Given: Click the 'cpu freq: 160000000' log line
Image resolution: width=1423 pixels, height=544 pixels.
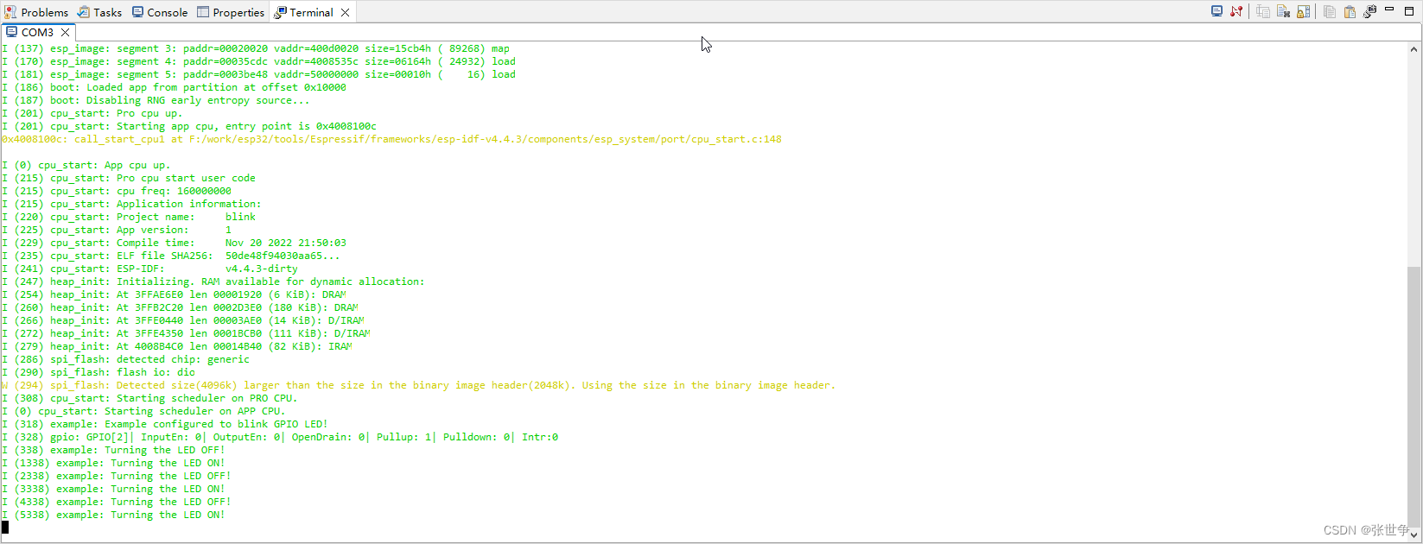Looking at the screenshot, I should tap(117, 191).
